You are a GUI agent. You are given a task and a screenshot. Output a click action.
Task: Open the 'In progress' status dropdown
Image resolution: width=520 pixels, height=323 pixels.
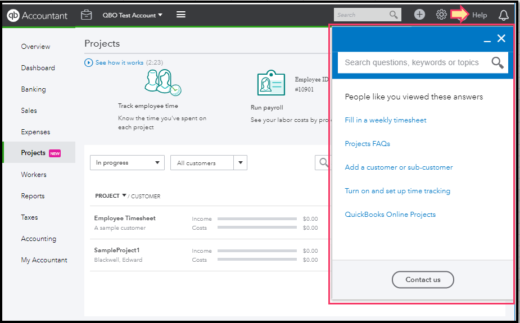pyautogui.click(x=128, y=163)
